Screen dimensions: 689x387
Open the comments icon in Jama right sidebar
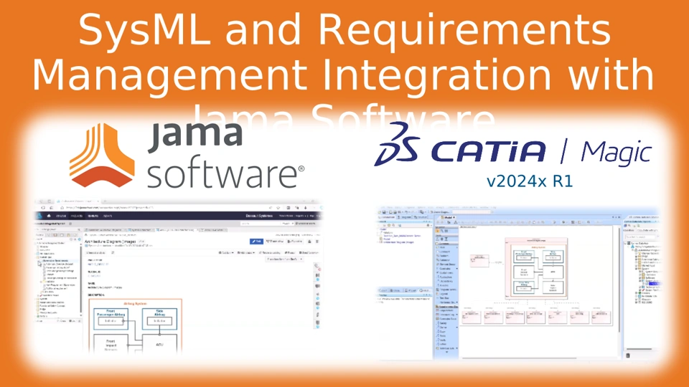click(x=317, y=287)
